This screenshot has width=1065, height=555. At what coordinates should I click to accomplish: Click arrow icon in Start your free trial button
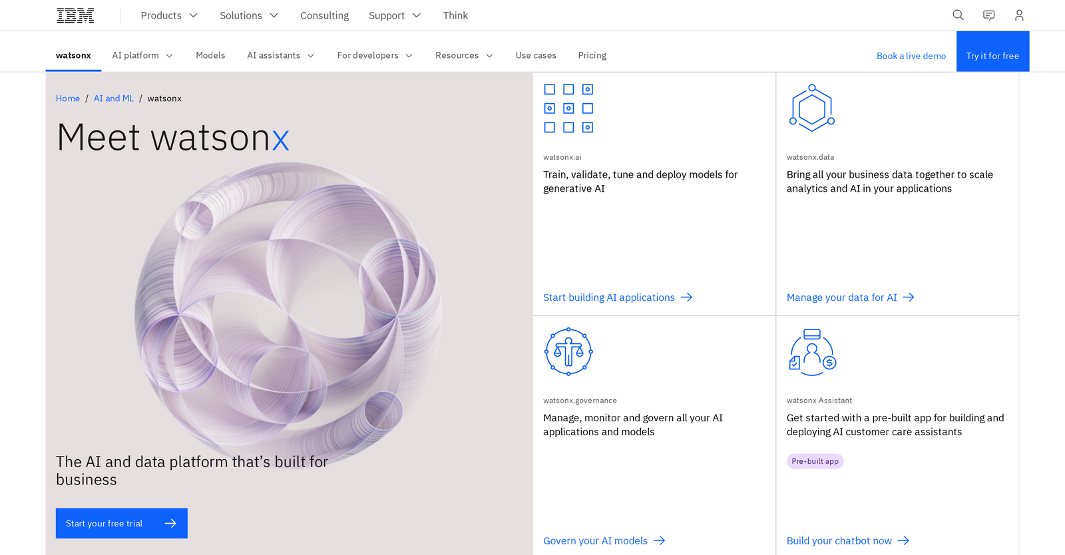pyautogui.click(x=170, y=523)
